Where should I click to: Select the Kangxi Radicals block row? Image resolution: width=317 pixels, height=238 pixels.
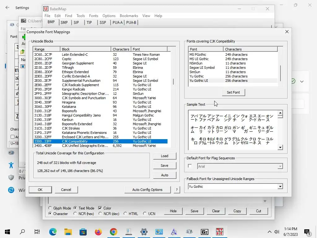[x=101, y=89]
